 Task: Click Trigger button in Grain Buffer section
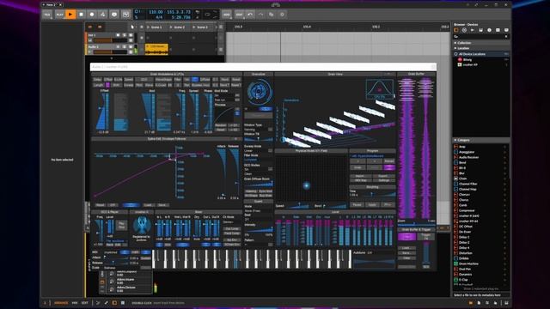pyautogui.click(x=426, y=236)
